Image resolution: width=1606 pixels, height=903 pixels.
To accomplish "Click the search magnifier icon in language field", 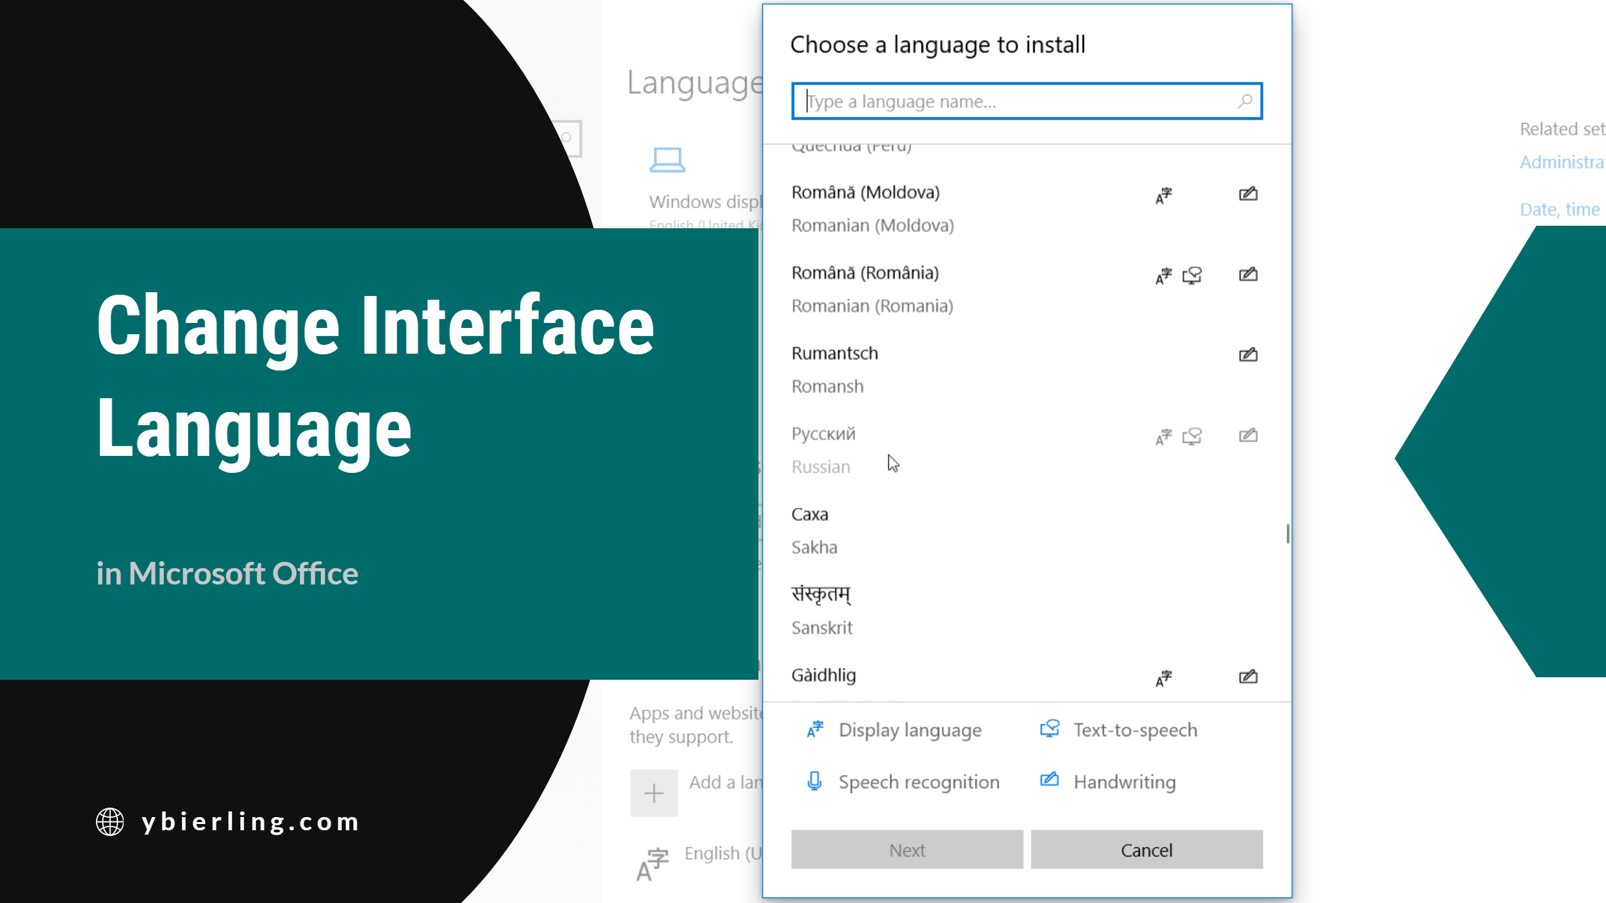I will tap(1245, 101).
